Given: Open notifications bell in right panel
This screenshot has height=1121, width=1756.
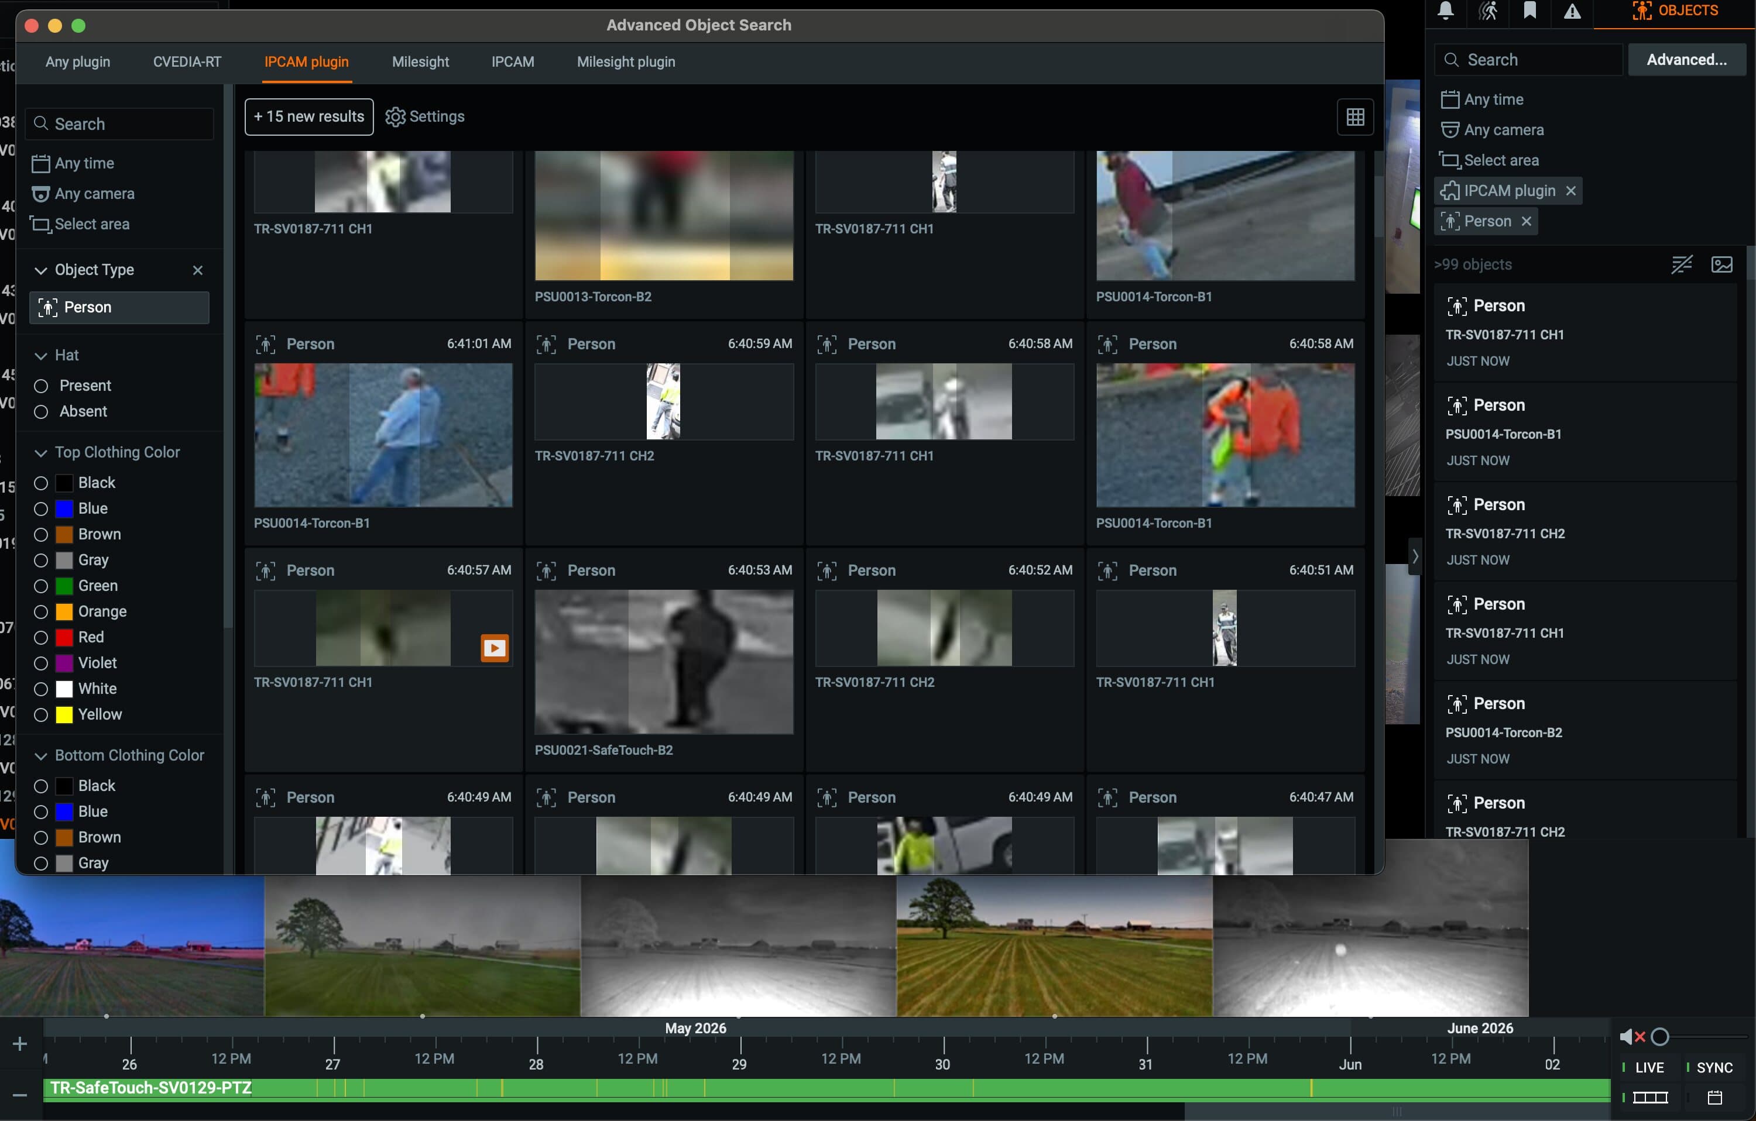Looking at the screenshot, I should 1445,12.
